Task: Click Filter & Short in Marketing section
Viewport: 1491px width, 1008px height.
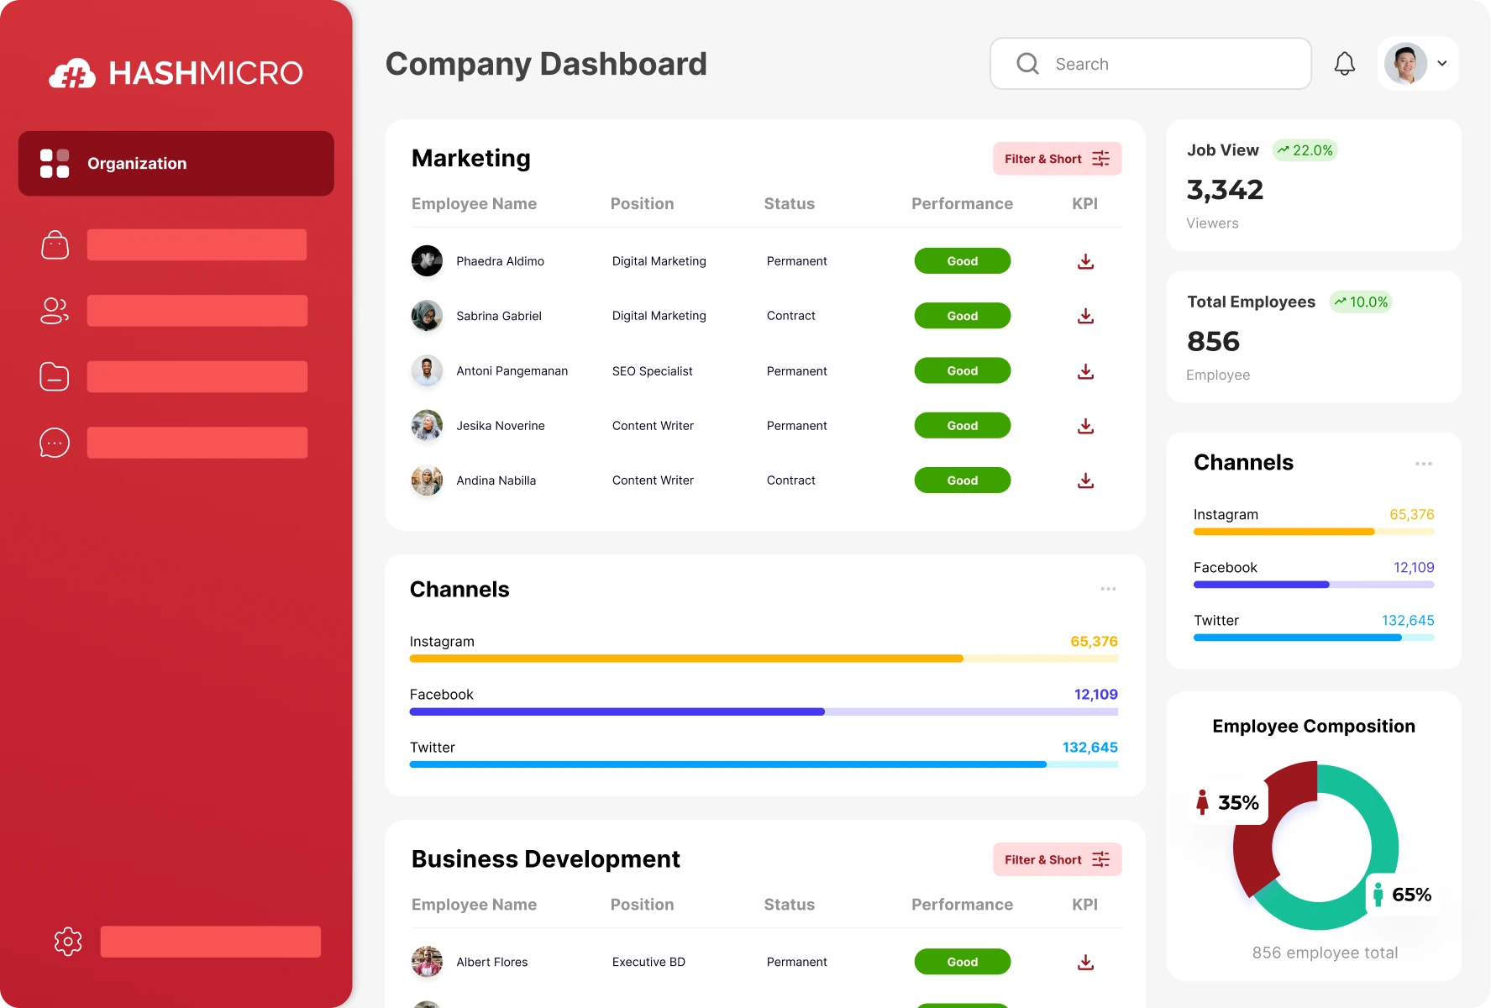Action: pyautogui.click(x=1057, y=159)
